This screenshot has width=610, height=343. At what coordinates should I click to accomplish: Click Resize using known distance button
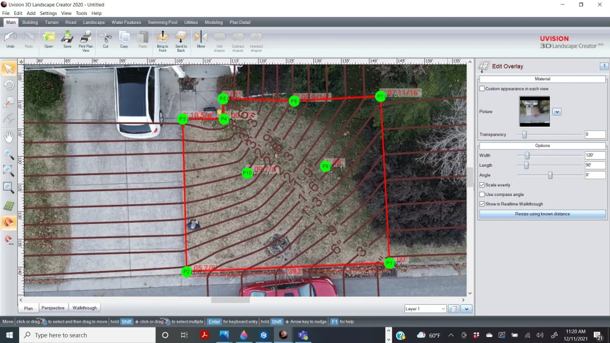[542, 214]
